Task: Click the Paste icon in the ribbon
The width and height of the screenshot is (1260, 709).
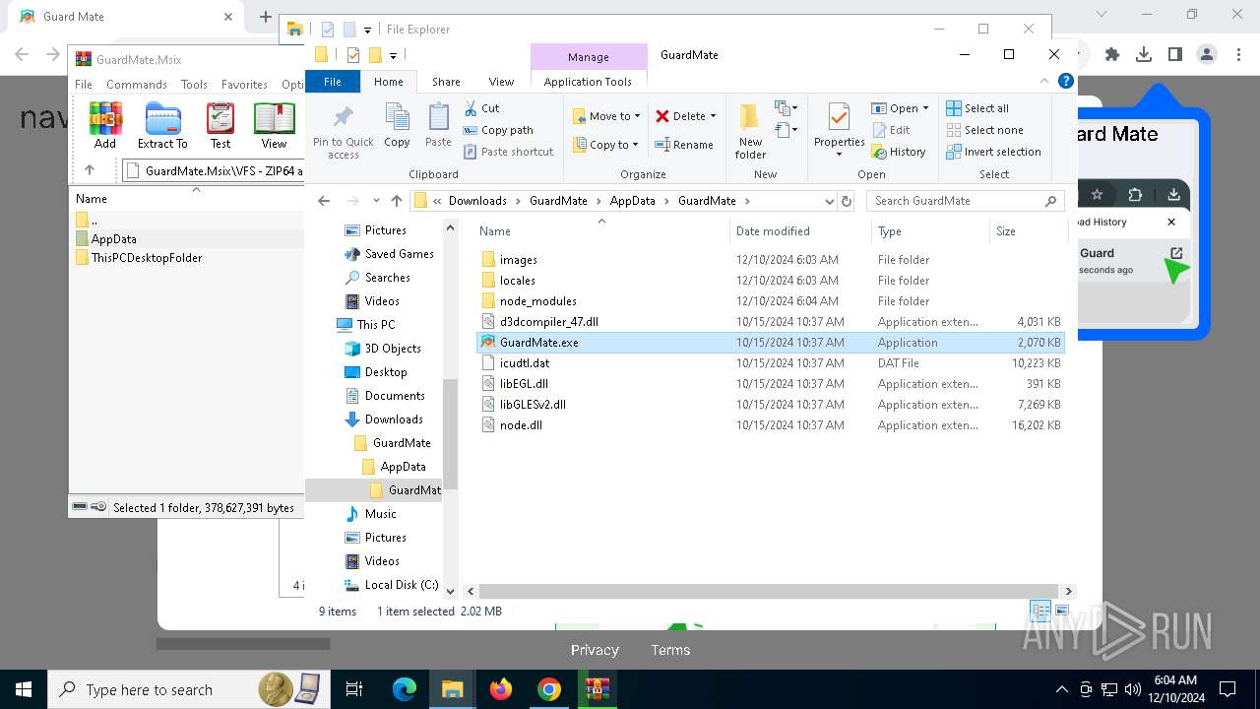Action: point(438,125)
